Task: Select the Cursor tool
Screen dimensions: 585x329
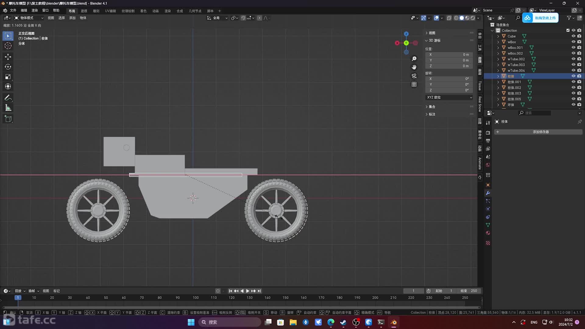Action: click(x=8, y=46)
